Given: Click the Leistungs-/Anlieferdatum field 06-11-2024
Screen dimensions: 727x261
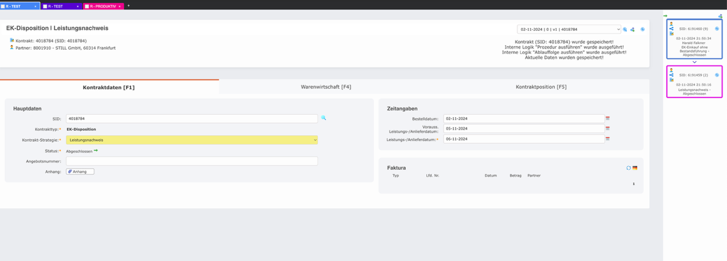Looking at the screenshot, I should 524,139.
